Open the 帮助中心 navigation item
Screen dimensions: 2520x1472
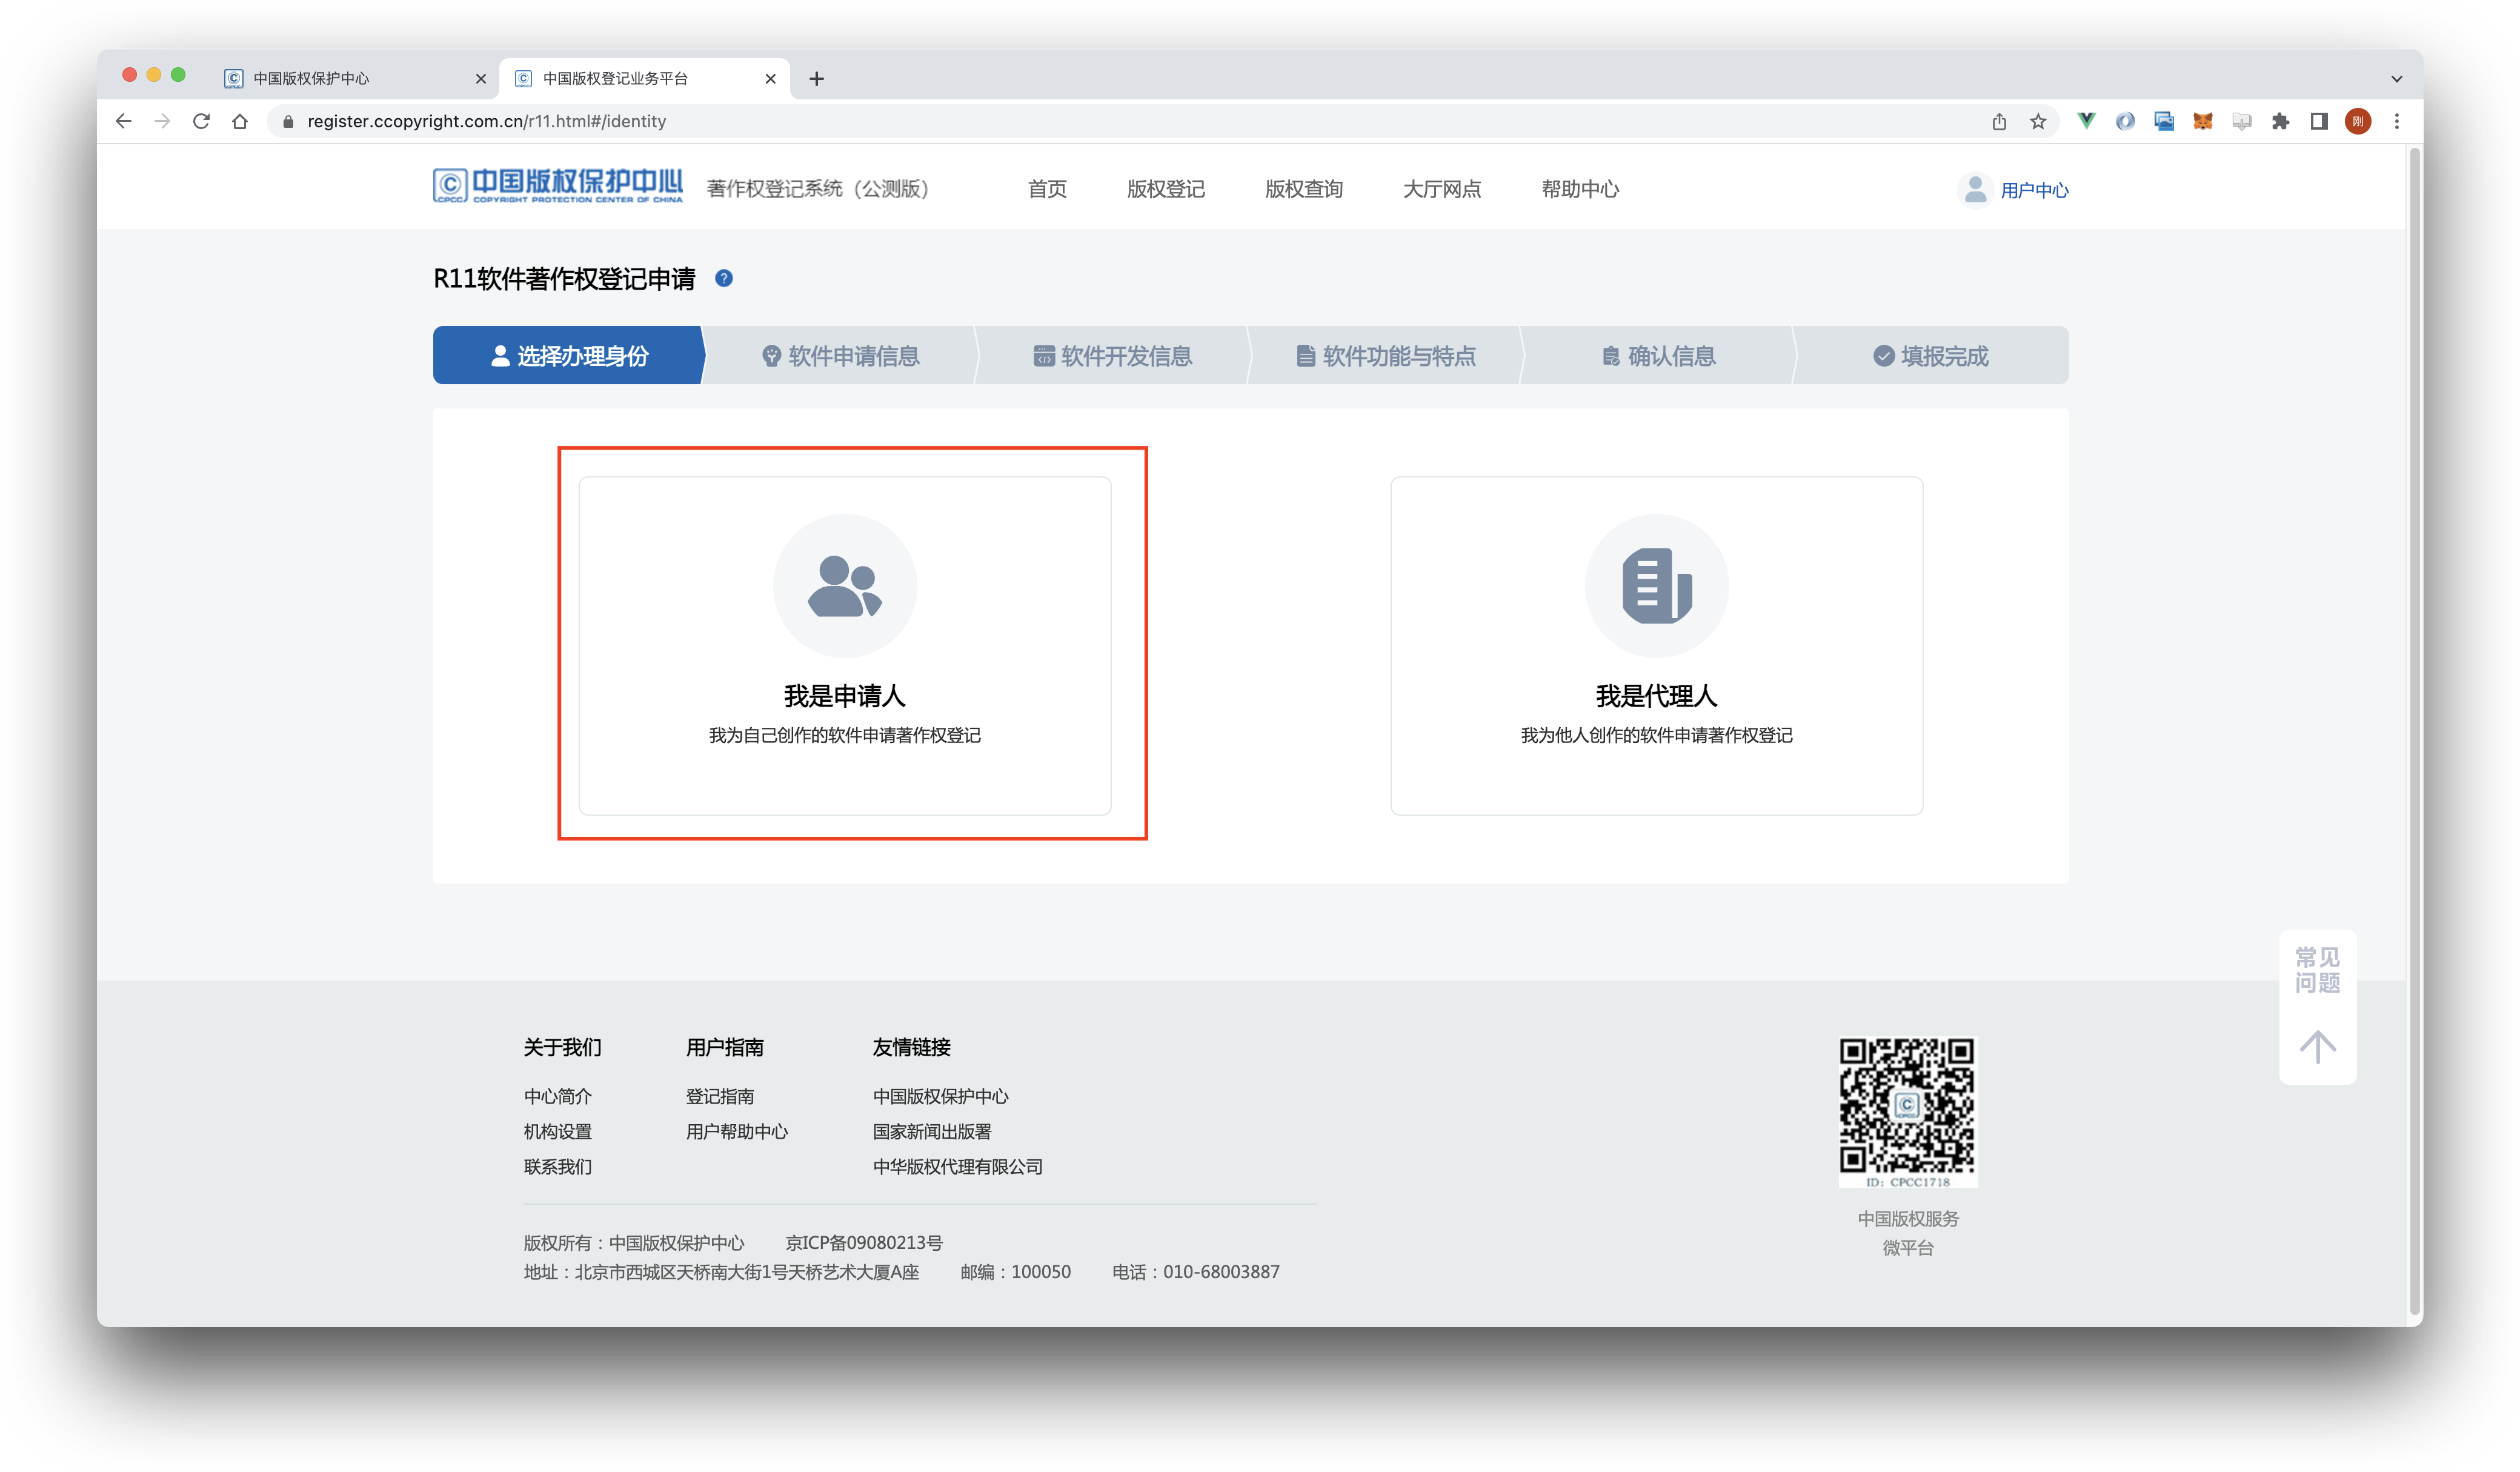[1580, 189]
